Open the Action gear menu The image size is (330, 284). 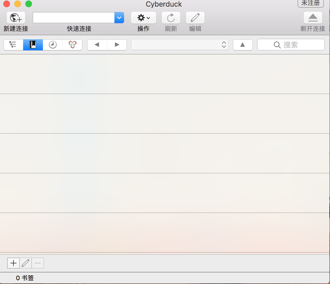pyautogui.click(x=144, y=18)
